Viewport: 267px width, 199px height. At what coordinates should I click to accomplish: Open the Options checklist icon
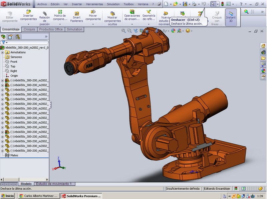pos(229,4)
